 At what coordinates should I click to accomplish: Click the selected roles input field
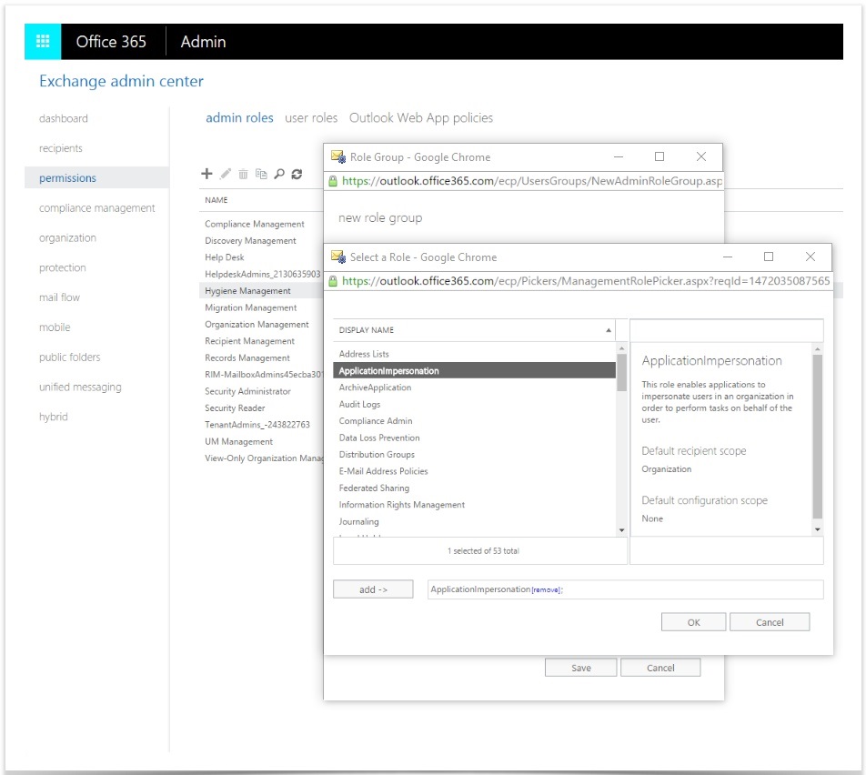[x=625, y=589]
